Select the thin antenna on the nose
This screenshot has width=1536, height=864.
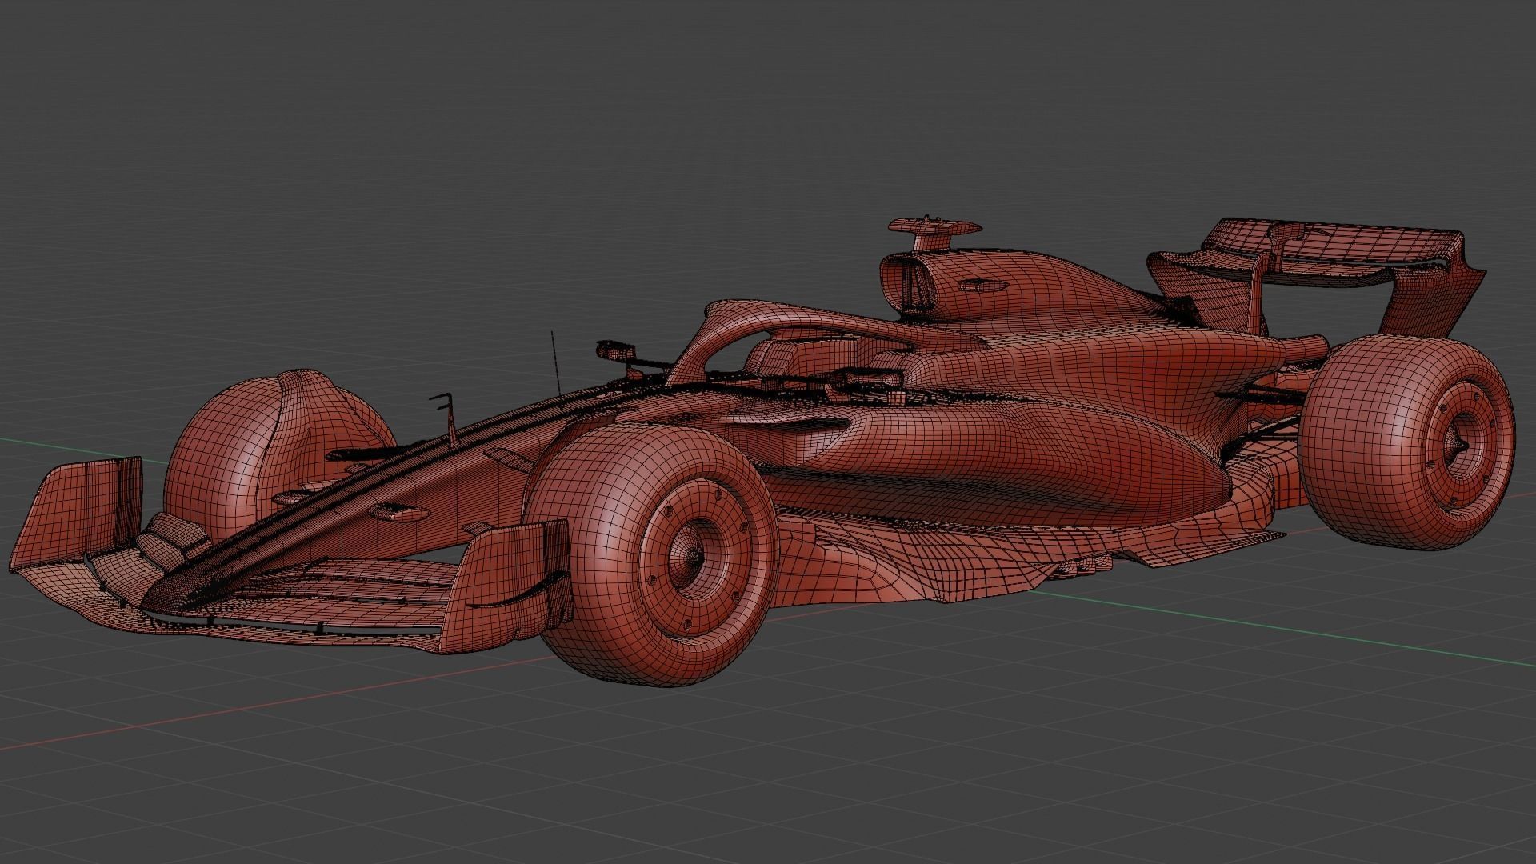555,362
